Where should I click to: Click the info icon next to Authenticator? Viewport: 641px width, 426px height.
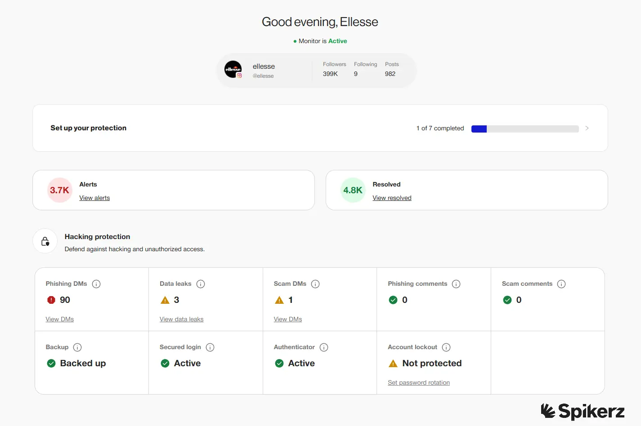[x=324, y=347]
